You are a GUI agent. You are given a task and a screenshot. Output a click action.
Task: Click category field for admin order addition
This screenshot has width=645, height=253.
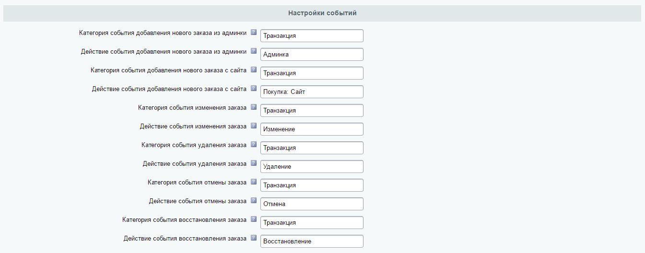pyautogui.click(x=312, y=36)
